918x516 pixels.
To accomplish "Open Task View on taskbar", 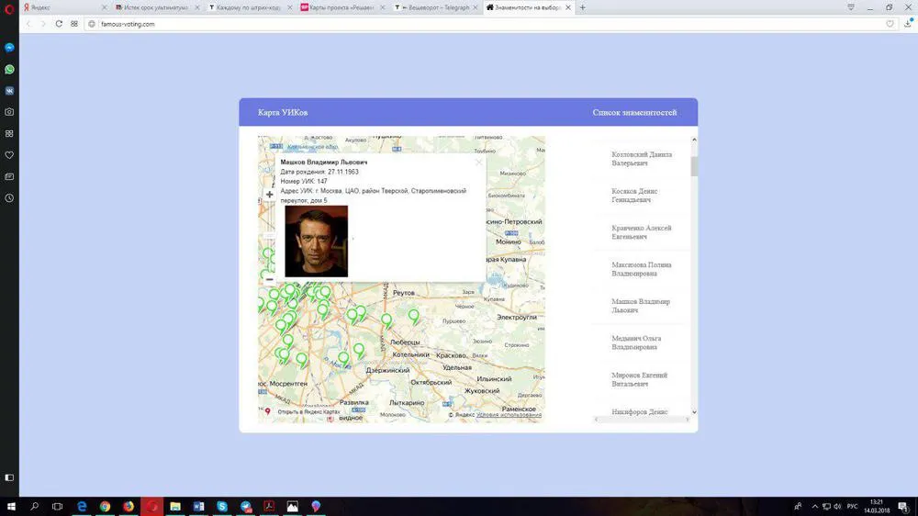I will [x=57, y=506].
